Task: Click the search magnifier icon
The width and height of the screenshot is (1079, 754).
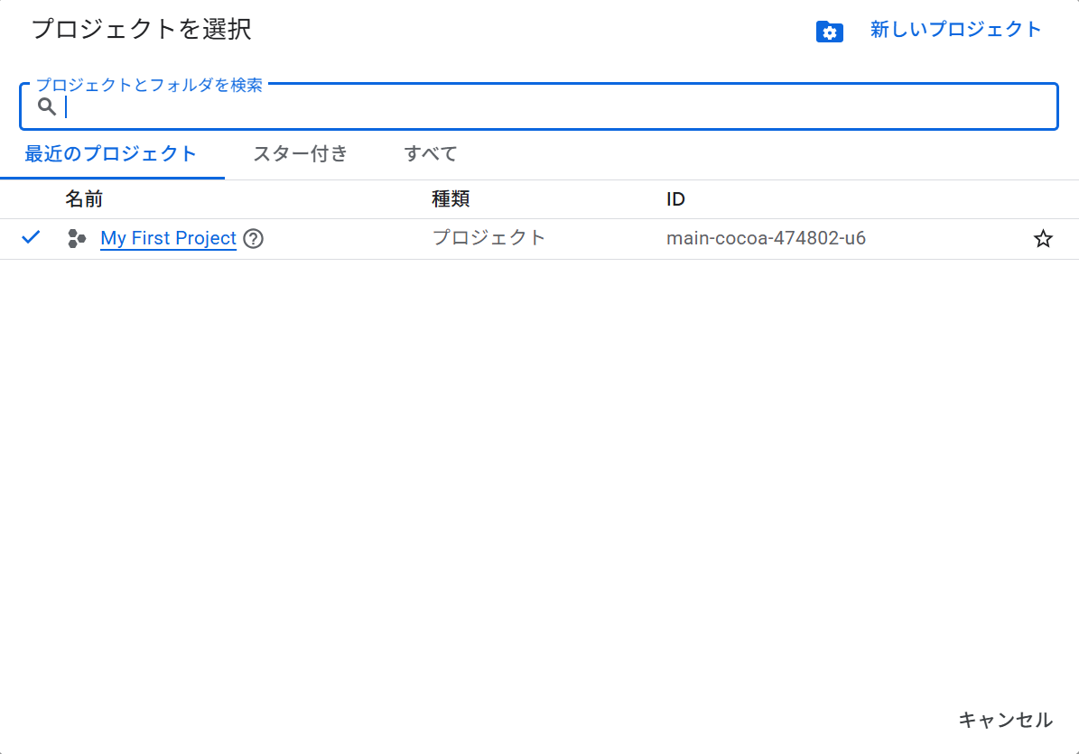Action: click(x=47, y=106)
